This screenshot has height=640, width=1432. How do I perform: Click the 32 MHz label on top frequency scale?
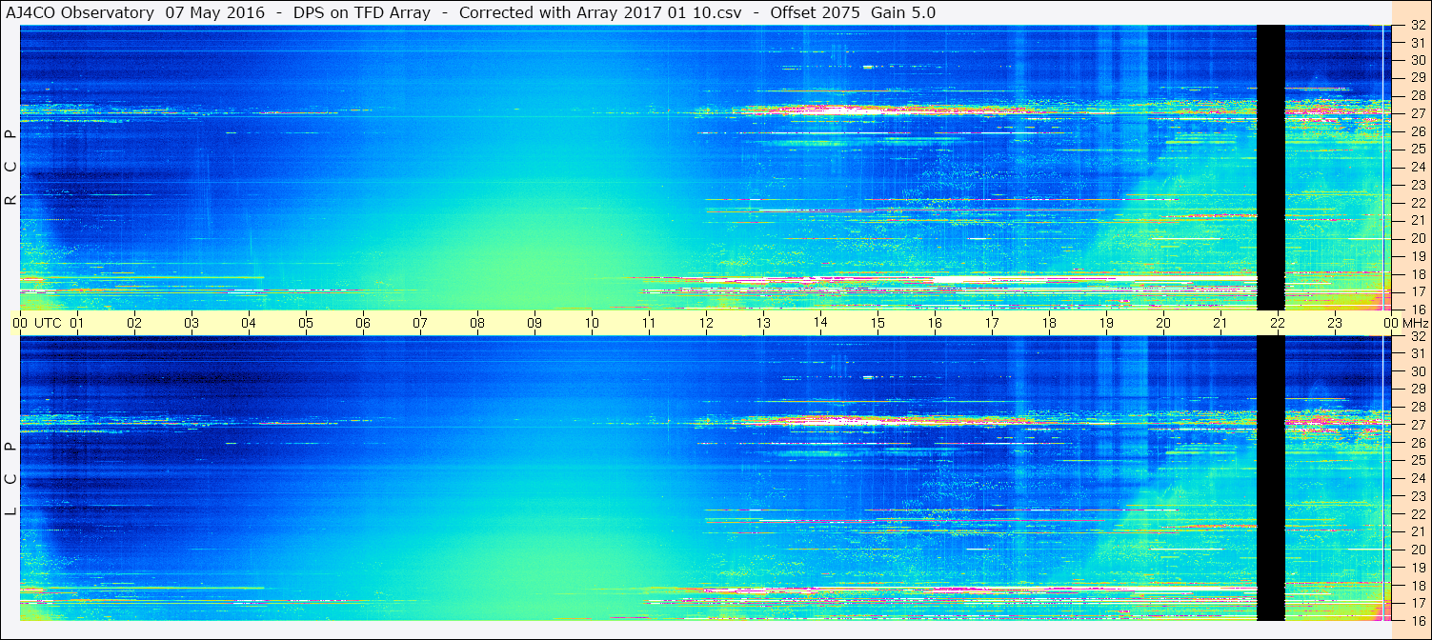[x=1418, y=26]
